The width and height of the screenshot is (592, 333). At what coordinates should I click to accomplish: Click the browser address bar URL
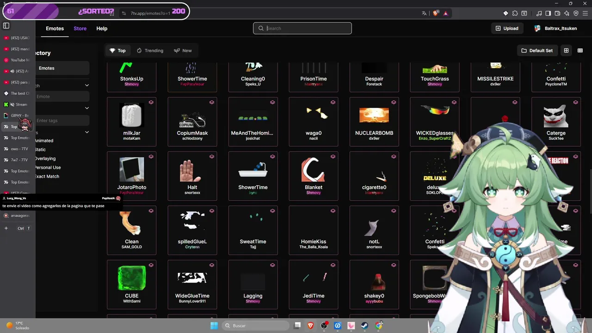coord(150,13)
